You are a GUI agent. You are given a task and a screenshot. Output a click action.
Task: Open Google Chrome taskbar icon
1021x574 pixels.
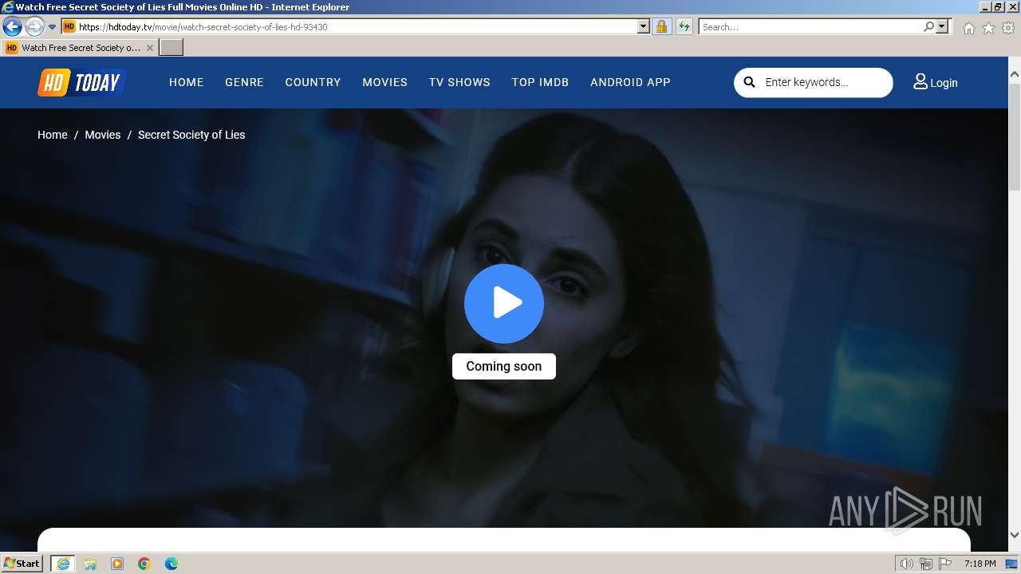coord(144,564)
